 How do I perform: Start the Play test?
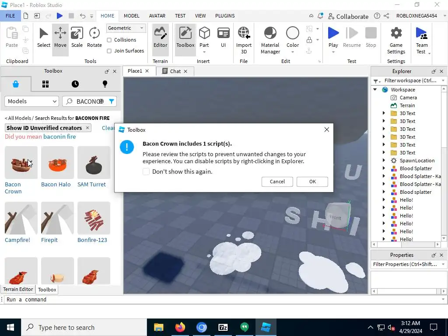pos(333,36)
